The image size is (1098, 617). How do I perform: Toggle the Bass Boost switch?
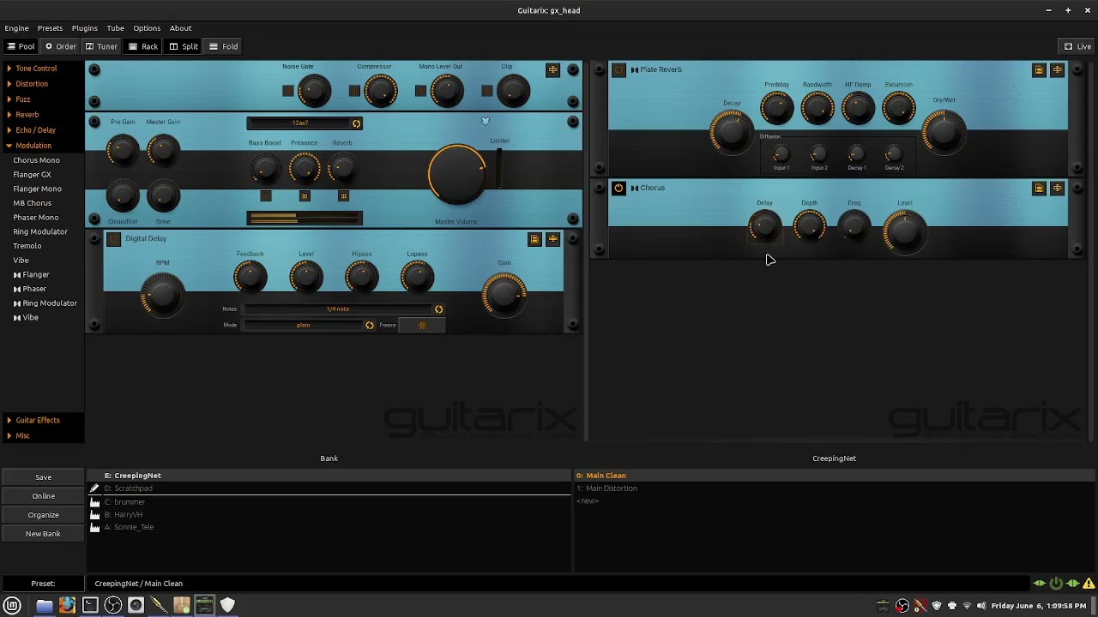[x=266, y=196]
